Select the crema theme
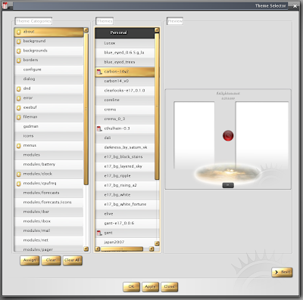Image resolution: width=303 pixels, height=300 pixels. tap(125, 110)
